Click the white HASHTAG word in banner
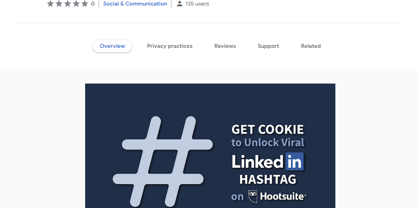This screenshot has width=417, height=208. point(268,179)
